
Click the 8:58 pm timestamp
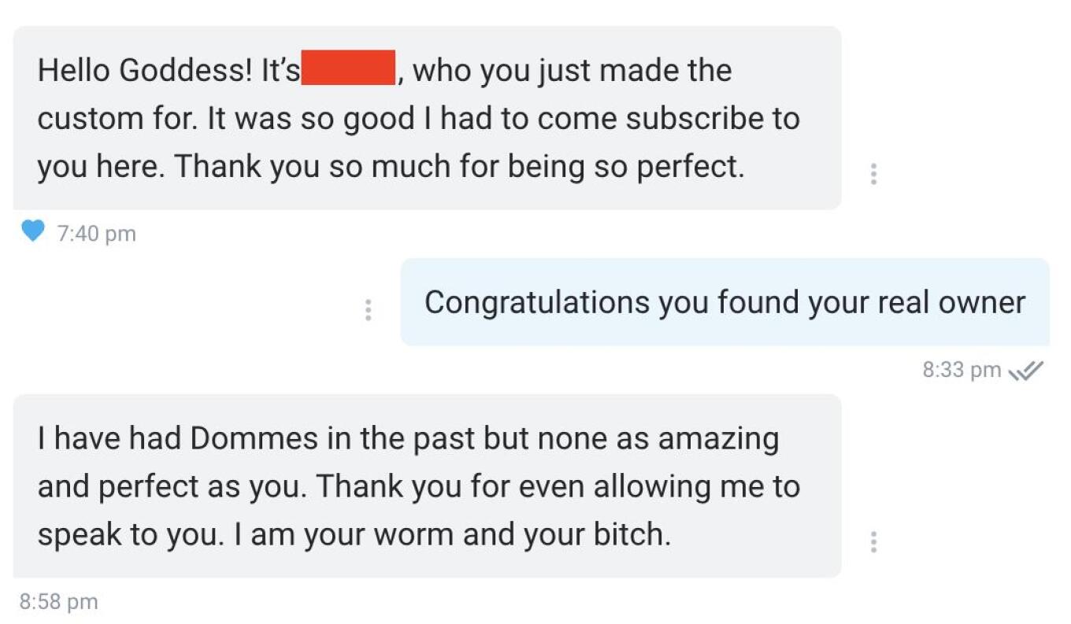coord(58,602)
